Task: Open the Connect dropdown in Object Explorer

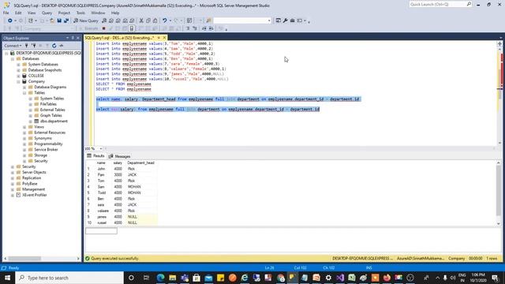Action: click(13, 46)
